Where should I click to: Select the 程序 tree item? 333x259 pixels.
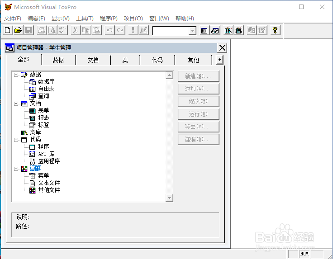tap(43, 146)
